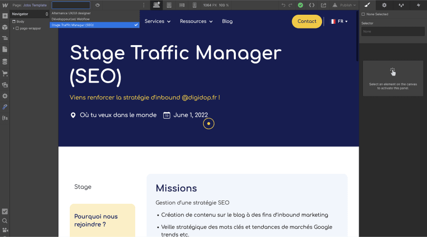Select the mobile landscape breakpoint

(x=182, y=5)
